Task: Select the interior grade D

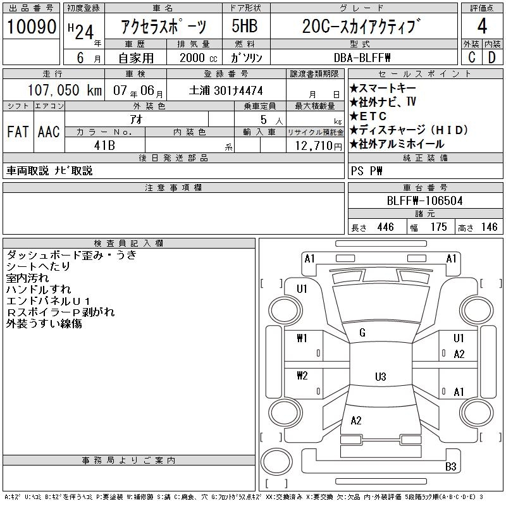Action: tap(492, 58)
